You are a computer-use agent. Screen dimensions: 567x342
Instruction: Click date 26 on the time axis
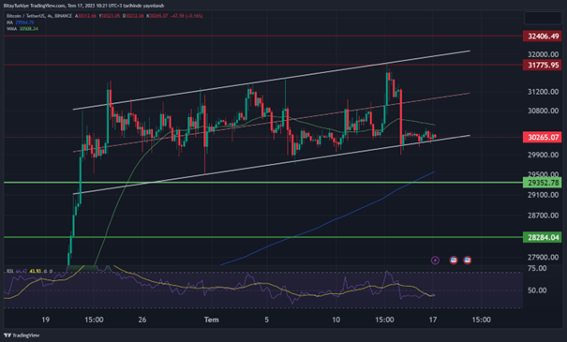click(x=142, y=320)
